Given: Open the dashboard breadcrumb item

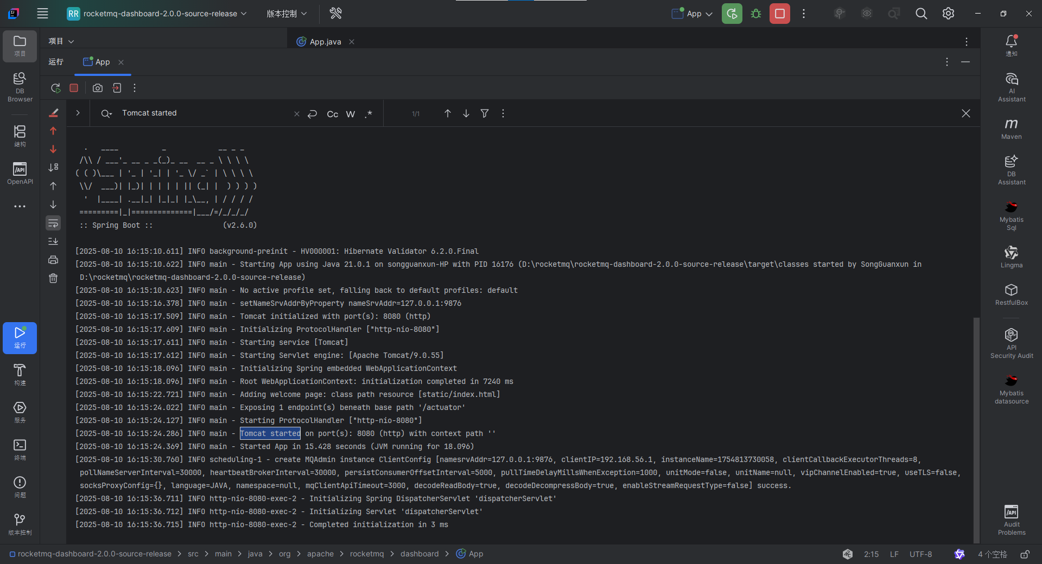Looking at the screenshot, I should click(x=419, y=554).
